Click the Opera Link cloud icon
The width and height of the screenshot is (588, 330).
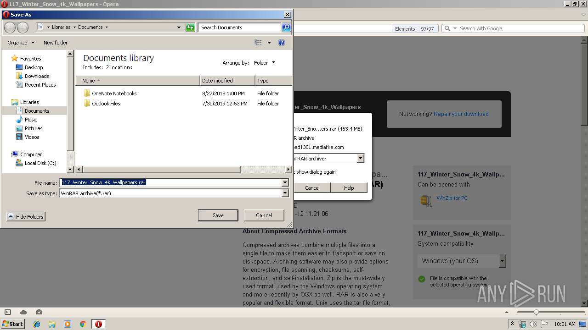(23, 312)
